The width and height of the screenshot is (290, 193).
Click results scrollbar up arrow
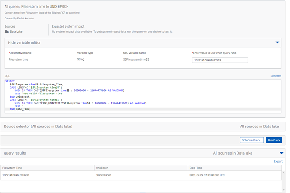tap(284, 173)
